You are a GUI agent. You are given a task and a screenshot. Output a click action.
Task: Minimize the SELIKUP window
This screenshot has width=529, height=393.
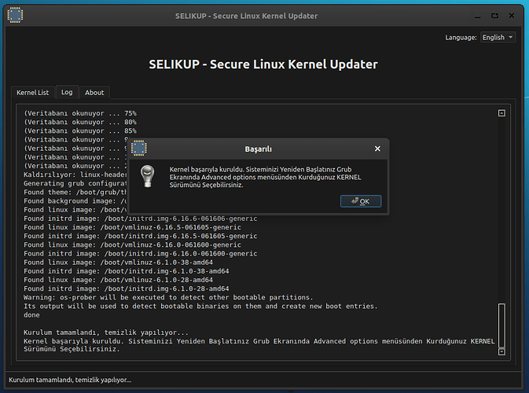(477, 16)
